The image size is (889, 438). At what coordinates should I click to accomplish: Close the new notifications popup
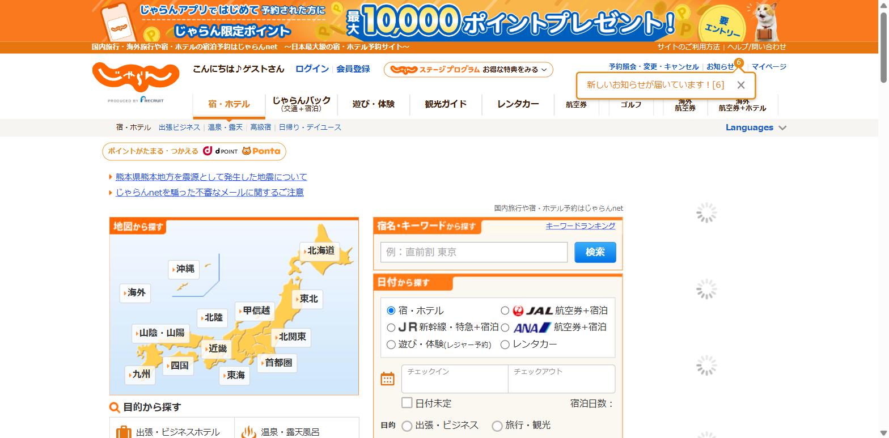point(740,85)
